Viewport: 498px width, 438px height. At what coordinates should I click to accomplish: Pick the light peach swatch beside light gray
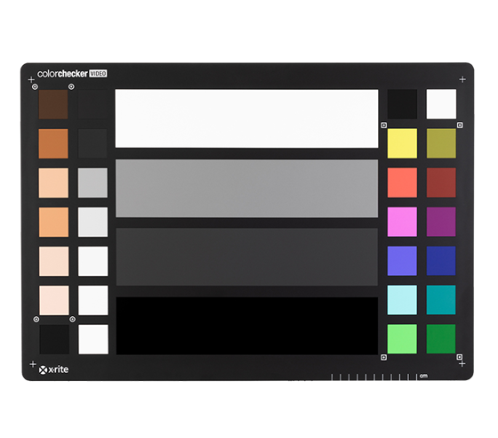coord(53,182)
